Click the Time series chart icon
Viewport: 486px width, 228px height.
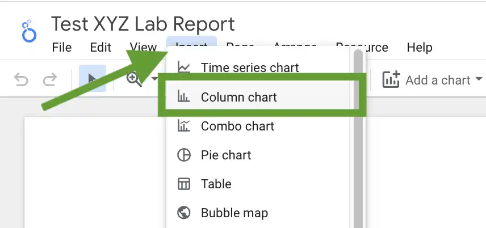[183, 67]
